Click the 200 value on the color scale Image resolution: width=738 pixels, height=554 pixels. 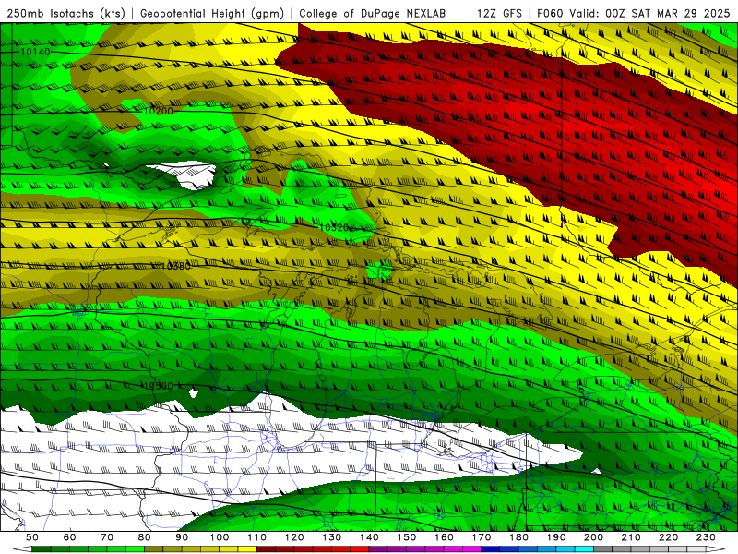pos(593,537)
